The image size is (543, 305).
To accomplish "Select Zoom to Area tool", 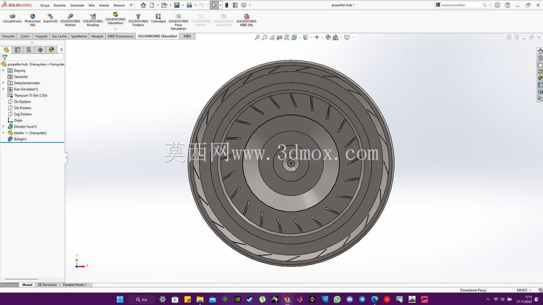I will coord(265,37).
